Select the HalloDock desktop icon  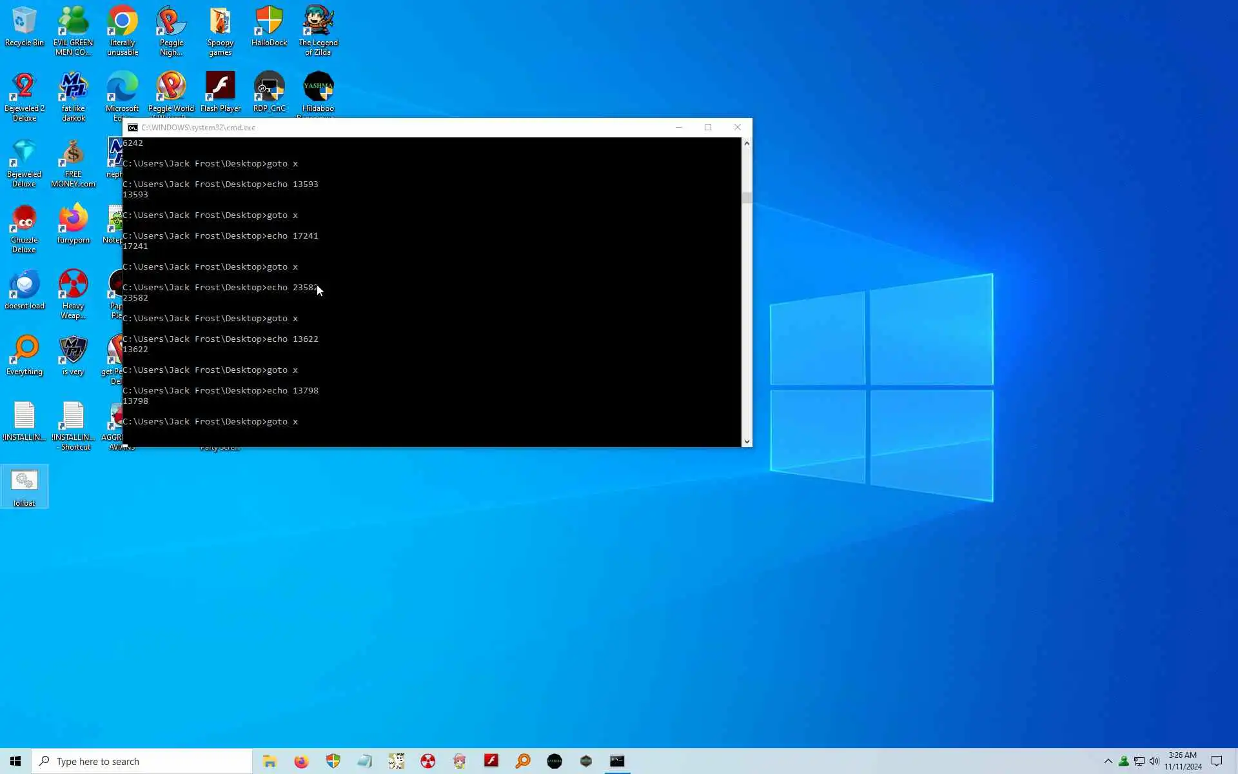269,26
